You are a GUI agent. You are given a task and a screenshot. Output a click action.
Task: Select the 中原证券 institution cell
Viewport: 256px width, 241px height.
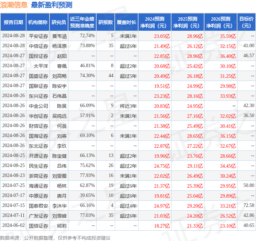[38, 196]
